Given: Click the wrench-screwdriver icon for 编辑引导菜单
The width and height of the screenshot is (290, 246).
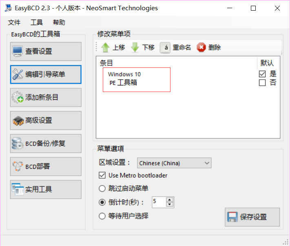Looking at the screenshot, I should click(x=18, y=74).
